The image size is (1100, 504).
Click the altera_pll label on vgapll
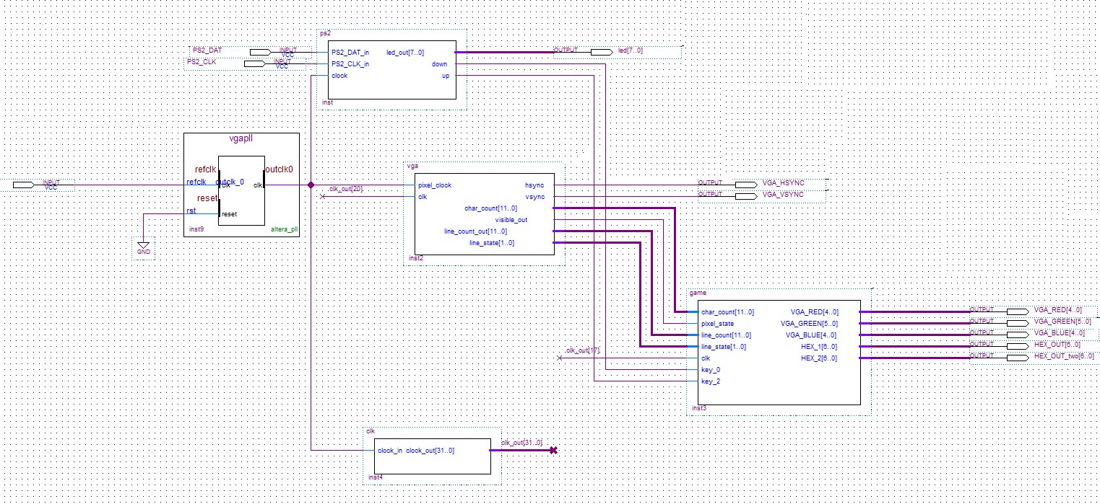(283, 229)
